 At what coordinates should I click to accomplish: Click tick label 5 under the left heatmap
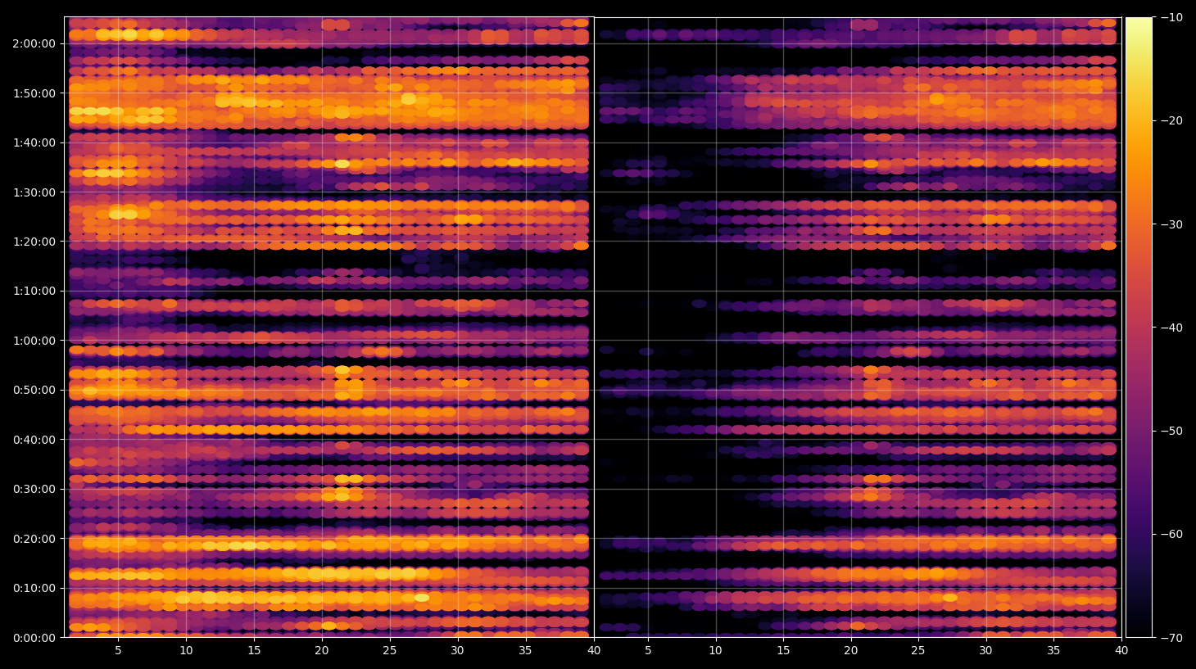point(118,651)
